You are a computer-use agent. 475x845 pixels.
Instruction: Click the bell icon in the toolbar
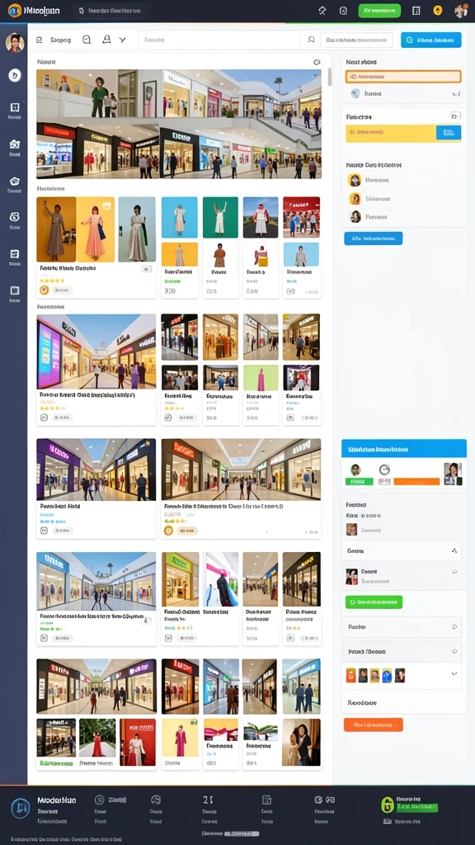tap(106, 40)
